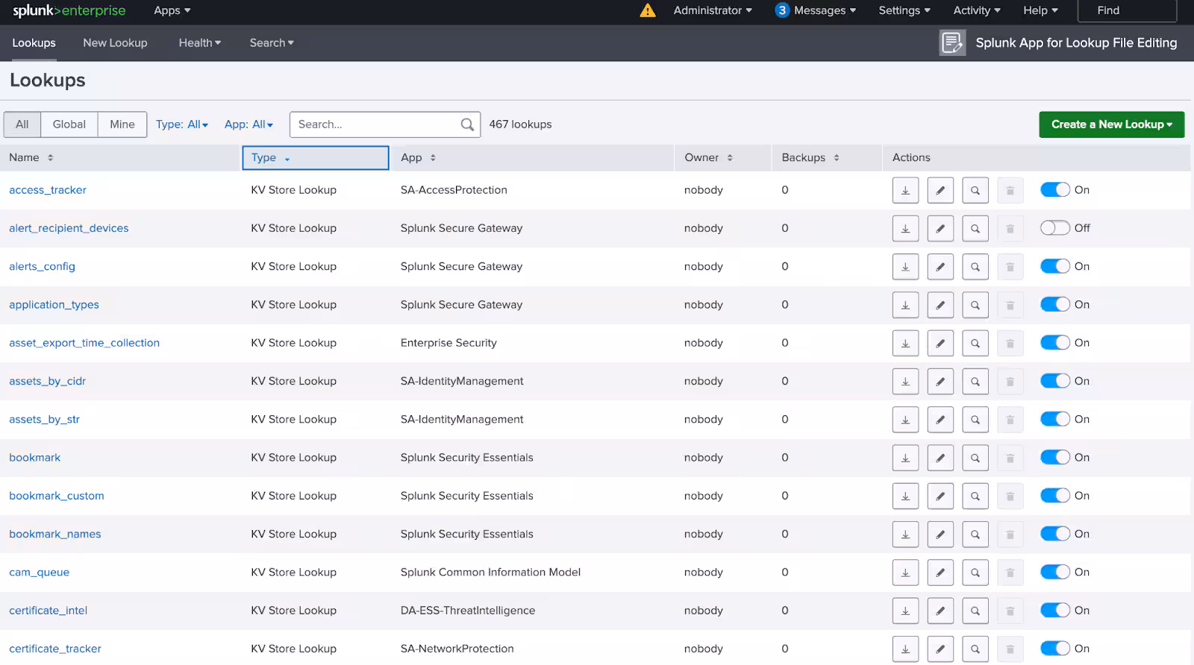Select the Mine filter button
The width and height of the screenshot is (1194, 665).
pyautogui.click(x=122, y=125)
